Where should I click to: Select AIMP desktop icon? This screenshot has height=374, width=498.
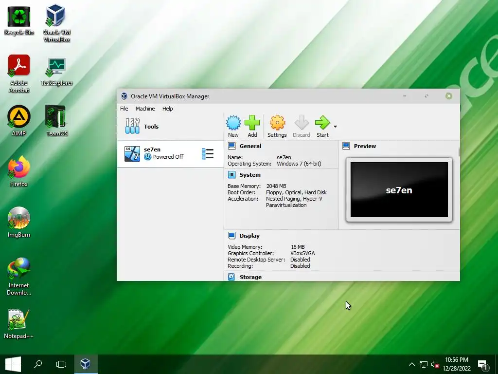19,121
